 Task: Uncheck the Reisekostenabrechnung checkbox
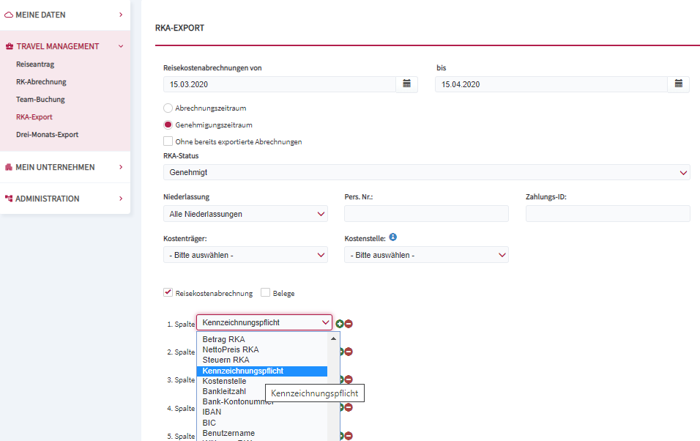tap(168, 293)
